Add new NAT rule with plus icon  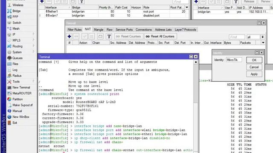click(x=69, y=37)
